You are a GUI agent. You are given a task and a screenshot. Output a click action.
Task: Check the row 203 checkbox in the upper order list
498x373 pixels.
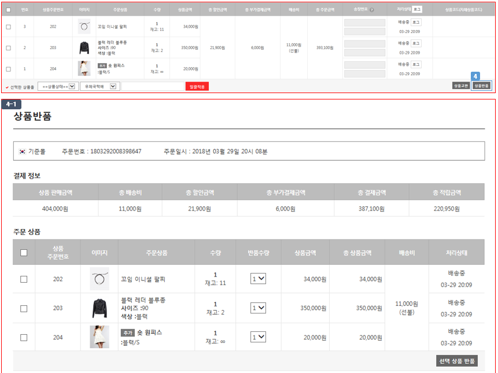click(9, 48)
